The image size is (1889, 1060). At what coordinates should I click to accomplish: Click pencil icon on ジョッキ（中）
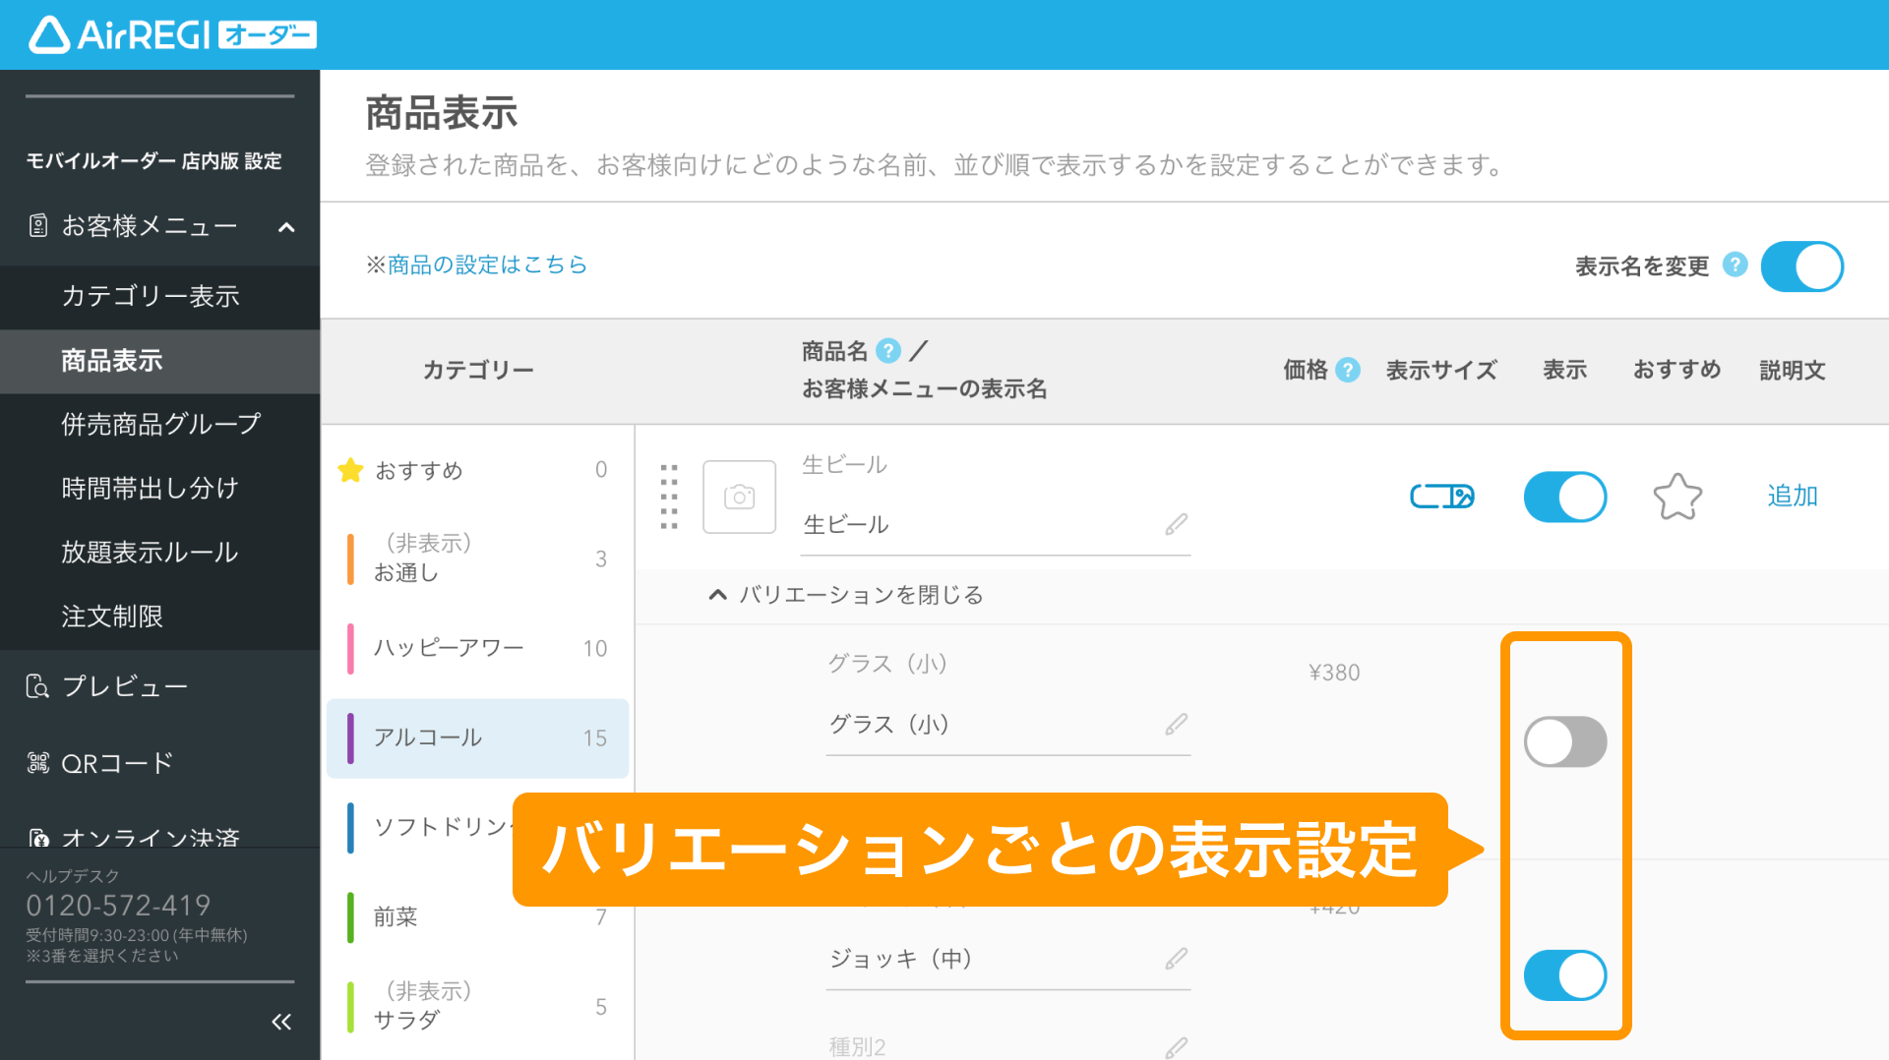coord(1176,959)
